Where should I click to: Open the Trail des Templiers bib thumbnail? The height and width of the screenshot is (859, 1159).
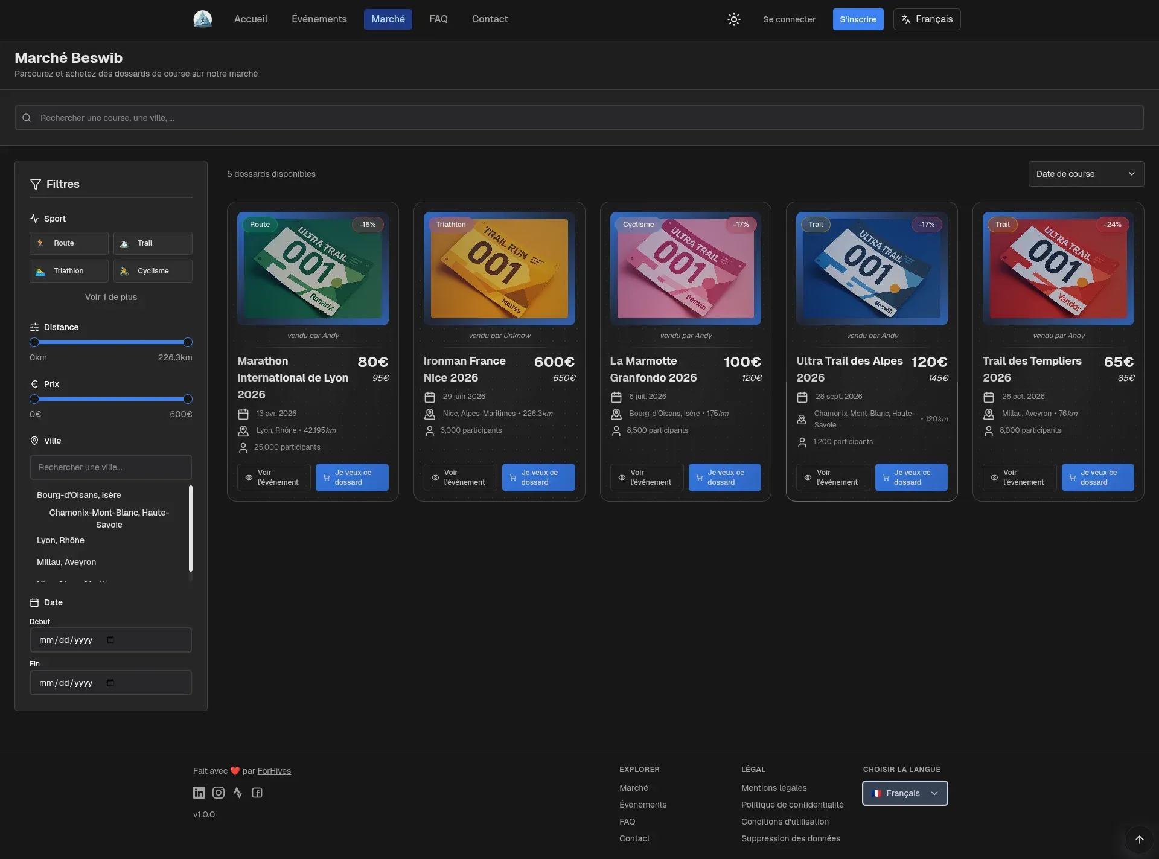[1058, 269]
